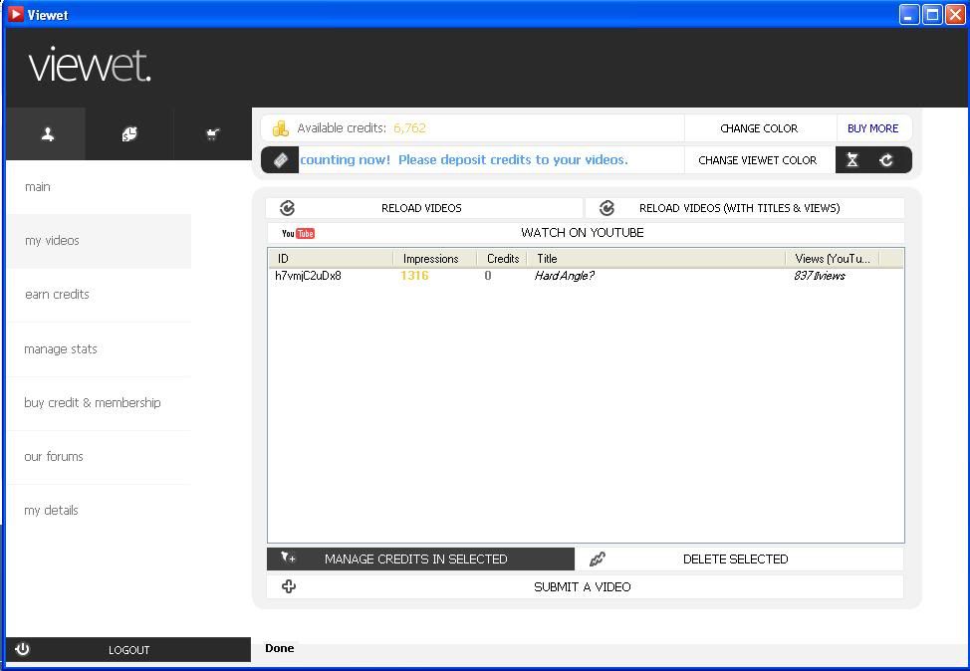970x671 pixels.
Task: Click the Buy More link
Action: [x=872, y=128]
